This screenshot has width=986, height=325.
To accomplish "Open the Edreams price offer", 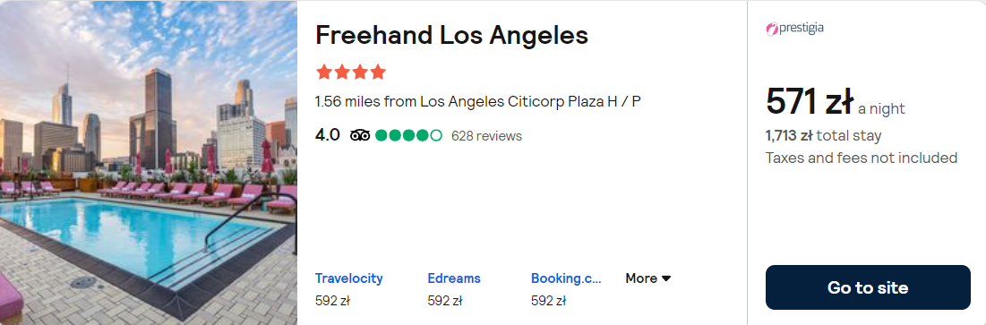I will [454, 289].
